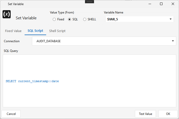This screenshot has height=119, width=179.
Task: Click the handle bar at top center
Action: pyautogui.click(x=89, y=2)
